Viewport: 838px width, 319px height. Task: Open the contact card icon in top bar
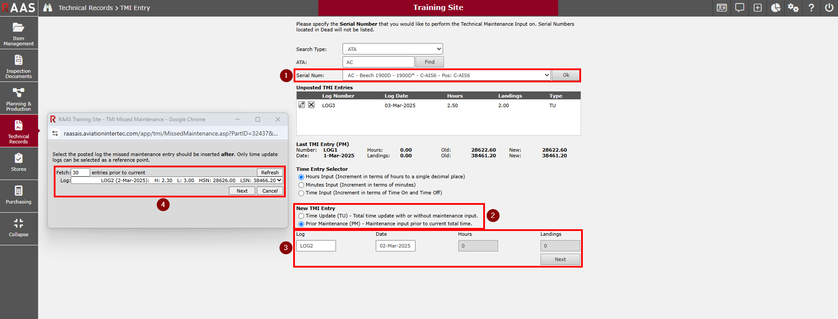[x=722, y=8]
